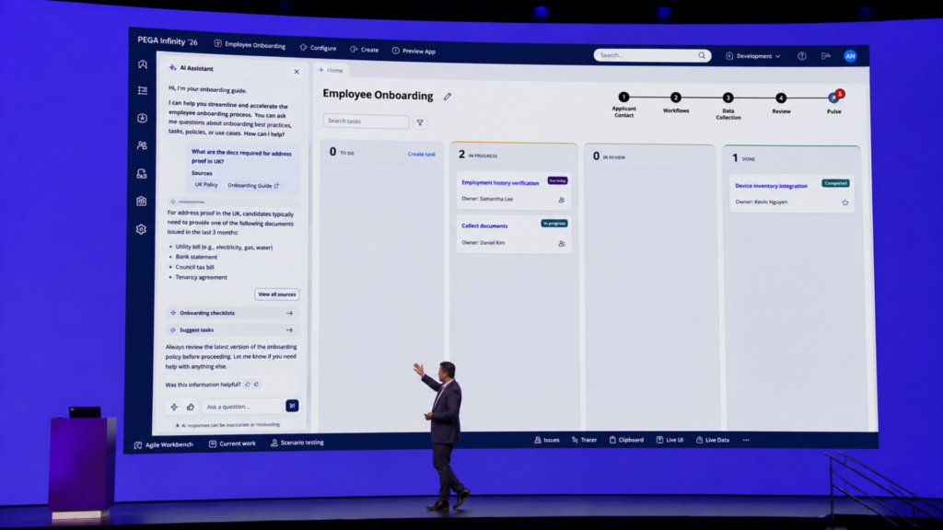Open the sidebar people icon

coord(142,145)
